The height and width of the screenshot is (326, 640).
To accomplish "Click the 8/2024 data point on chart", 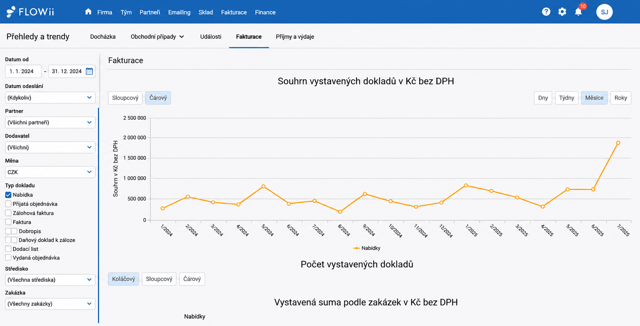I will [340, 212].
